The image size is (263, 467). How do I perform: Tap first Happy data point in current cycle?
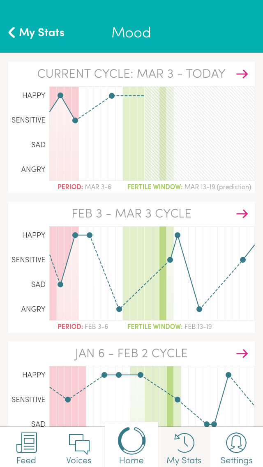60,95
